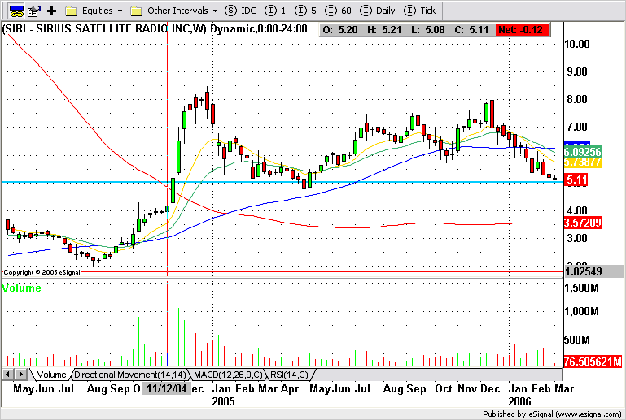626x420 pixels.
Task: Select the Daily interval button
Action: [x=377, y=11]
